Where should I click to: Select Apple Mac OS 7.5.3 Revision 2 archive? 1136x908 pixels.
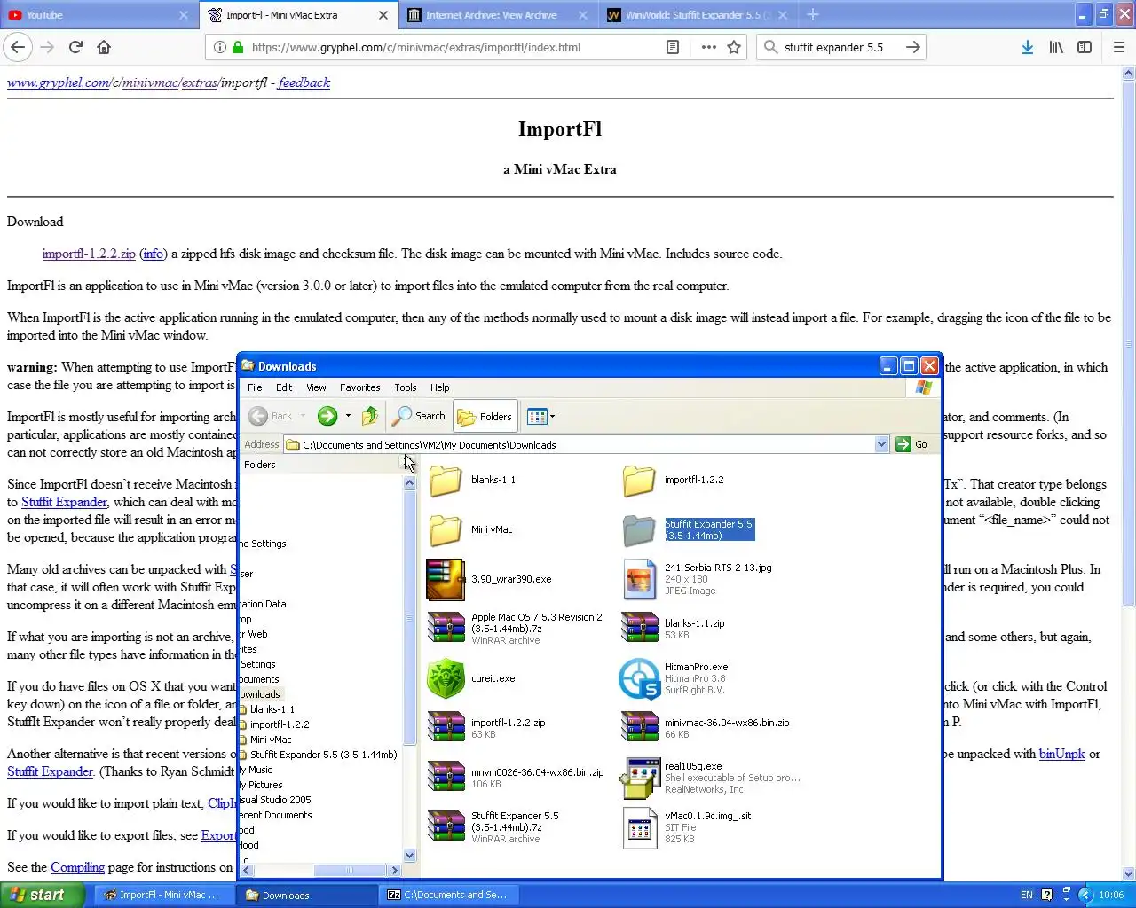(x=516, y=628)
